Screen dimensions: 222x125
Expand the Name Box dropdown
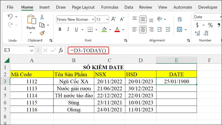click(x=32, y=51)
